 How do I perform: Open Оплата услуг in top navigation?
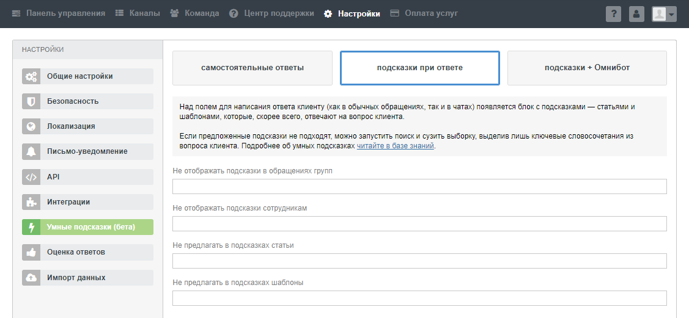(x=424, y=13)
